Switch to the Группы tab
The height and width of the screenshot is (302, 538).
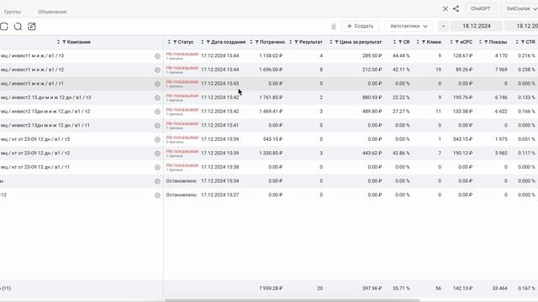(x=13, y=12)
